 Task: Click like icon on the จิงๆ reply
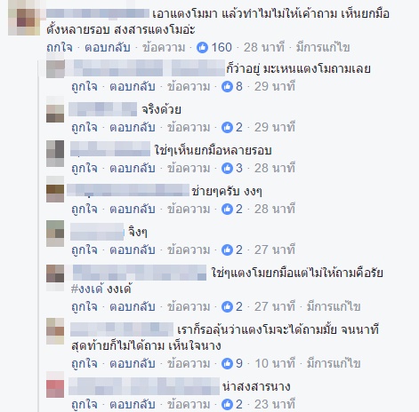coord(227,250)
